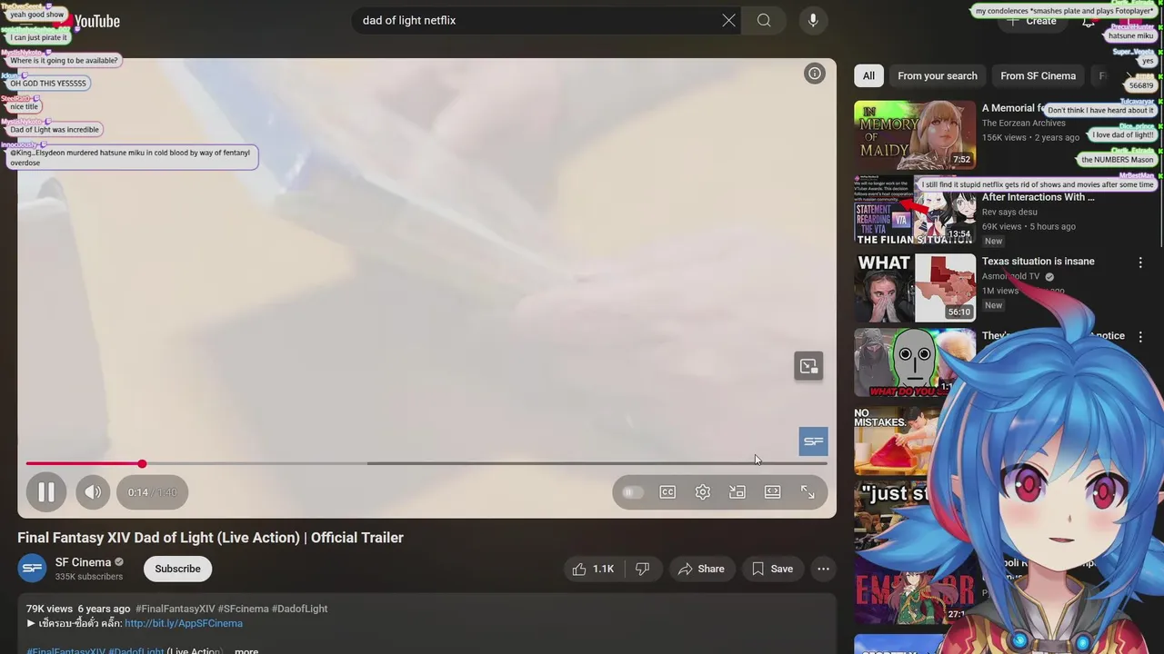Click the SF channel watermark
The height and width of the screenshot is (654, 1164).
click(x=814, y=441)
